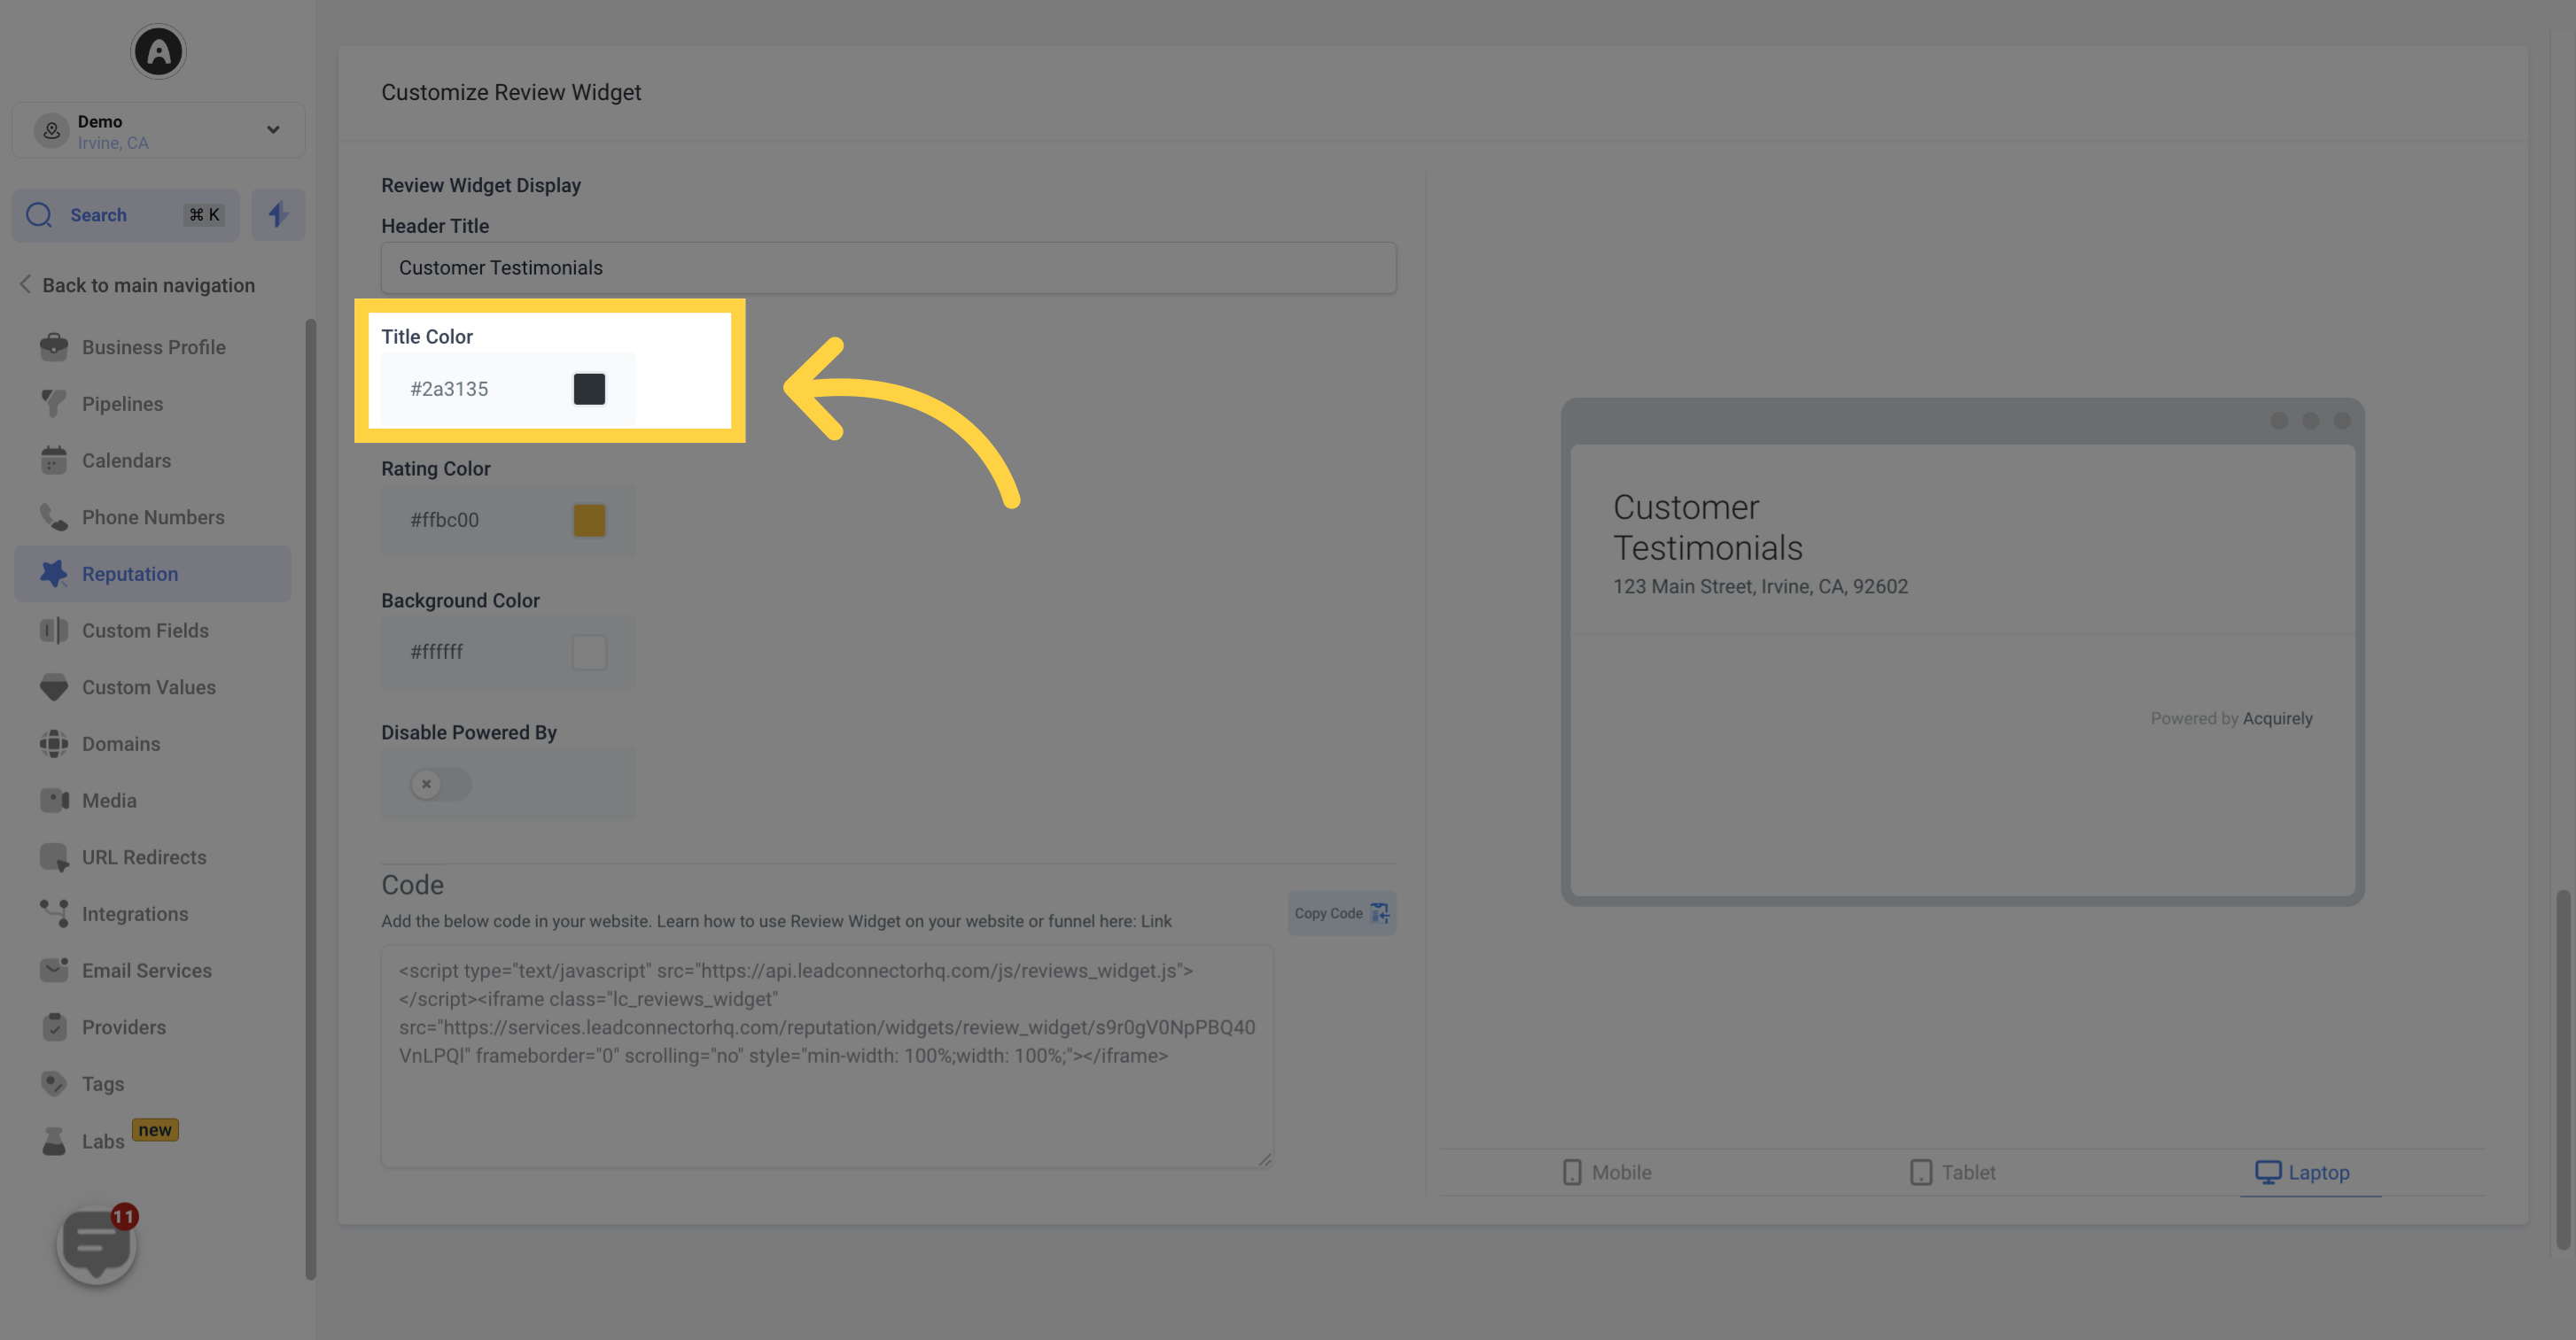Click the Background Color #ffffff hex field
This screenshot has width=2576, height=1340.
coord(437,653)
